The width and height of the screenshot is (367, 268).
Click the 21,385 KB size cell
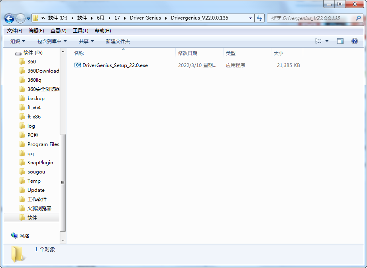click(x=288, y=65)
